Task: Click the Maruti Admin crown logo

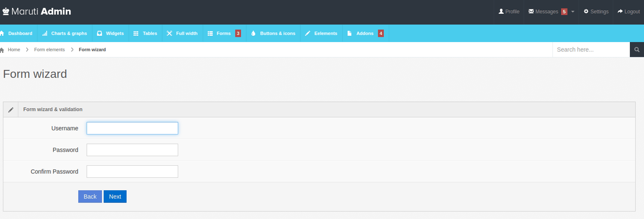Action: point(6,12)
